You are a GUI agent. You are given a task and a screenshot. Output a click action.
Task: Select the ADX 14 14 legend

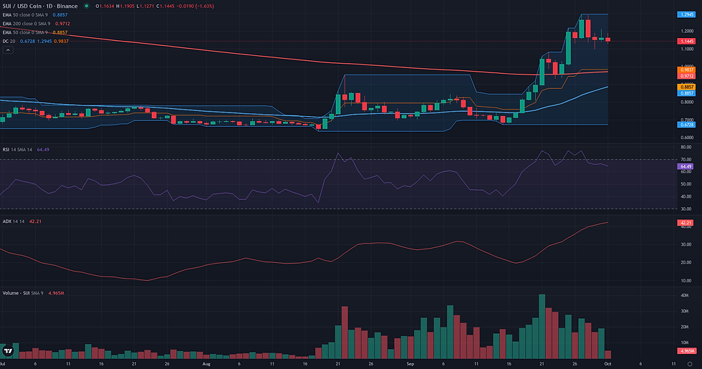coord(22,221)
